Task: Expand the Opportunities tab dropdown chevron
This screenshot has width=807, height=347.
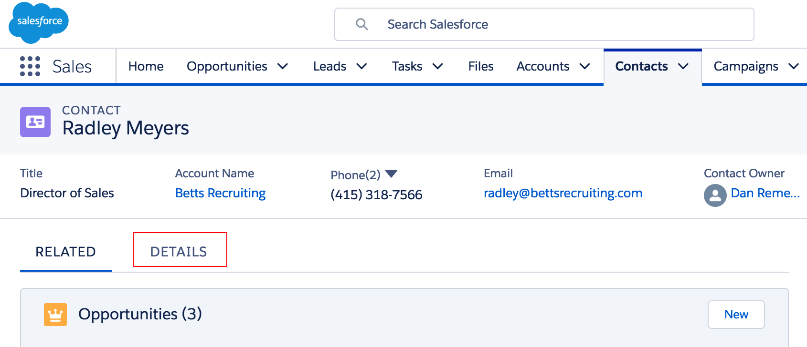Action: tap(283, 66)
